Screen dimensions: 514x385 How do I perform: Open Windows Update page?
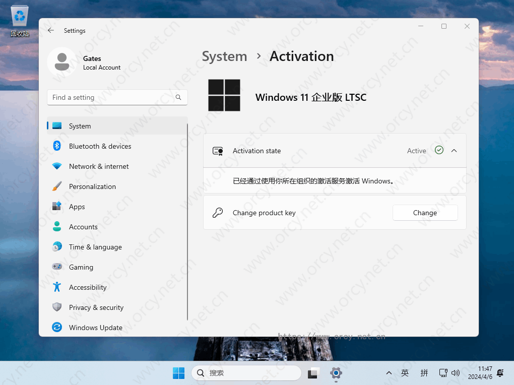117,328
